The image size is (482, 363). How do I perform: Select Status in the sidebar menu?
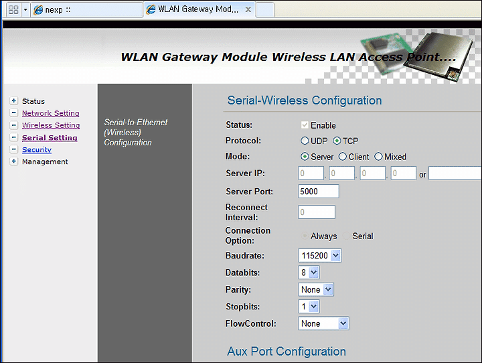pyautogui.click(x=33, y=101)
